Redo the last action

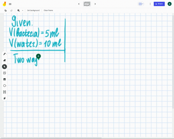point(11,10)
